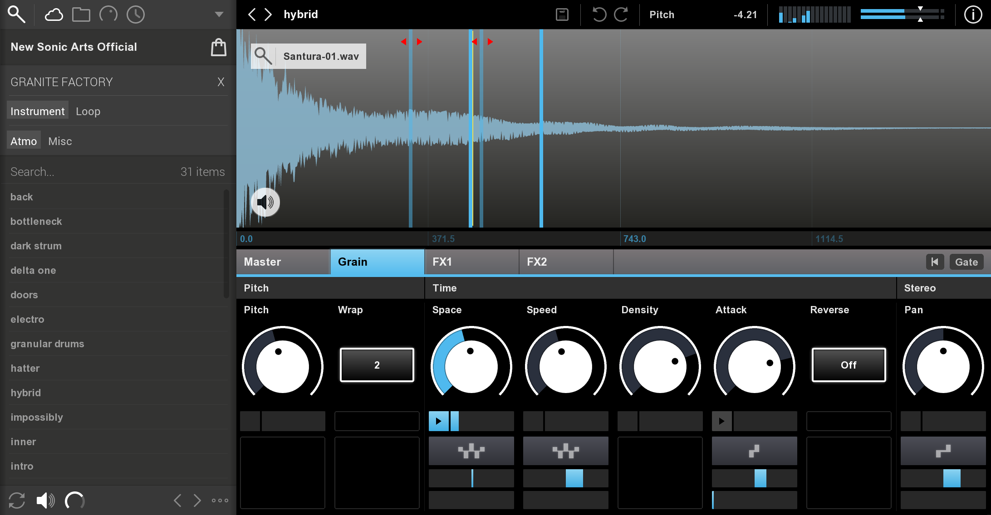The height and width of the screenshot is (515, 991).
Task: Save the preset with the disk icon
Action: tap(562, 15)
